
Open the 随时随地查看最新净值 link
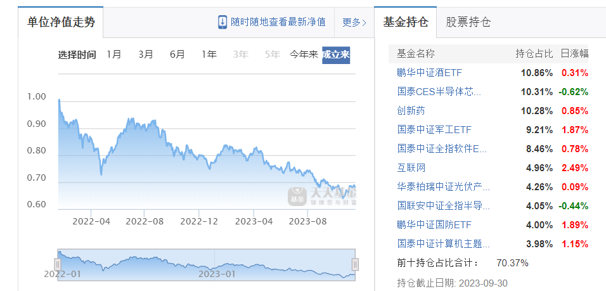pos(278,22)
